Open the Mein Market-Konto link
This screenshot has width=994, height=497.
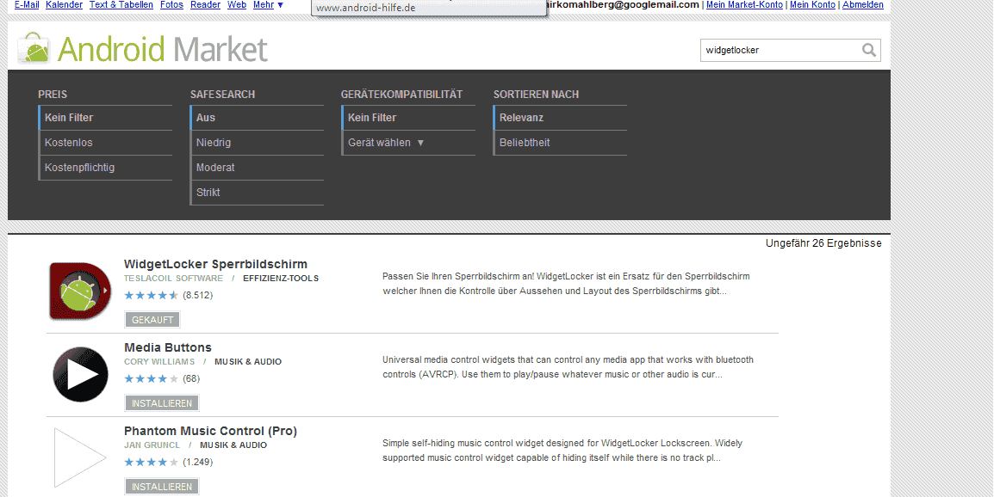pyautogui.click(x=744, y=5)
